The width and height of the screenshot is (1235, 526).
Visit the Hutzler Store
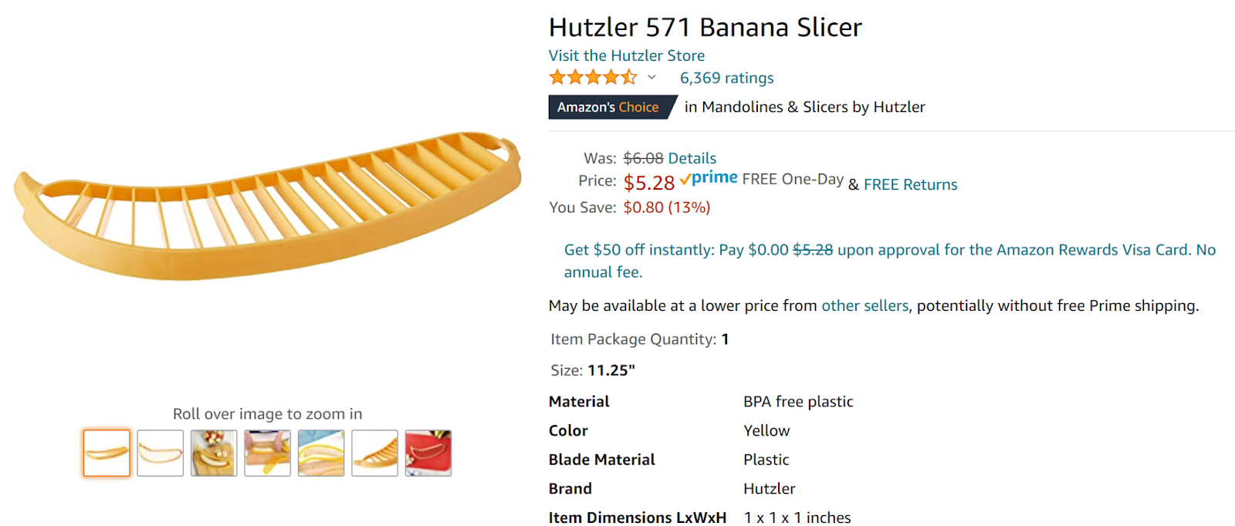point(625,55)
